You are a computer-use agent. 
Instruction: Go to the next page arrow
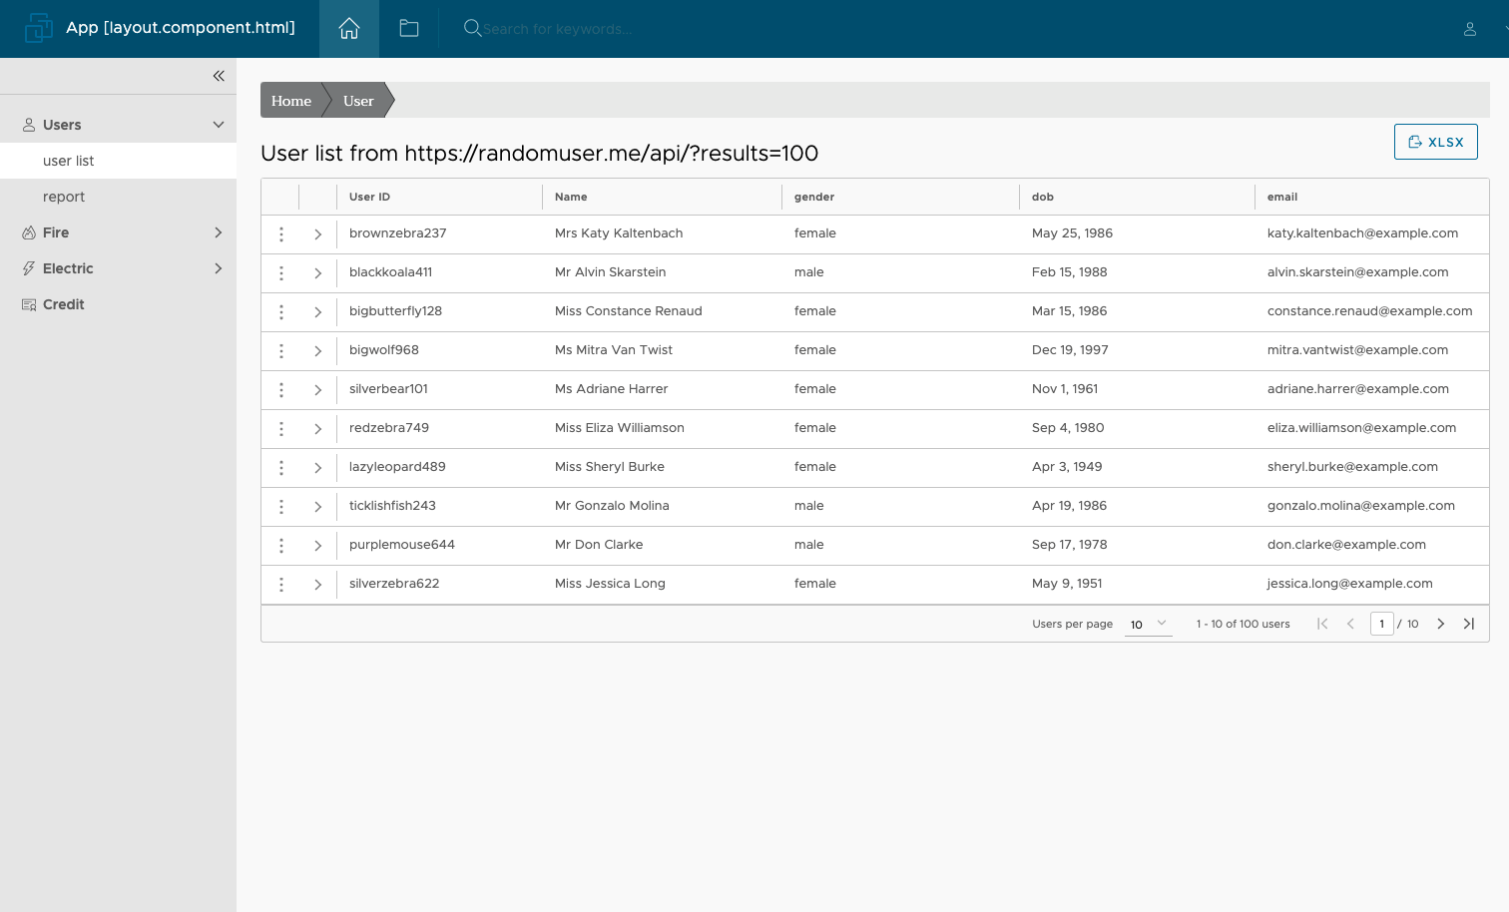tap(1440, 624)
